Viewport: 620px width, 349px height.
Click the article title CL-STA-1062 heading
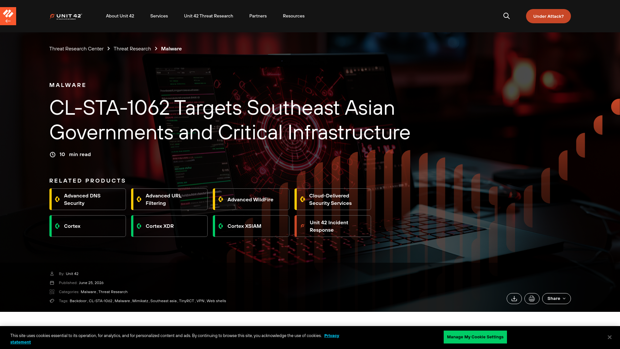point(230,120)
